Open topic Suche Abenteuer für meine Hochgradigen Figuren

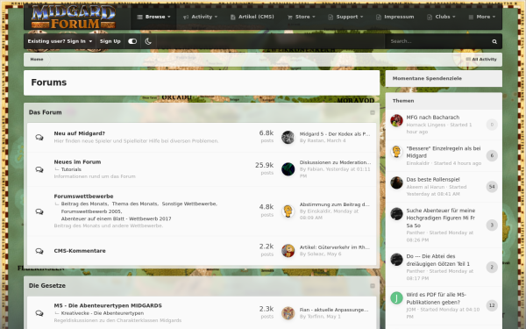click(441, 218)
